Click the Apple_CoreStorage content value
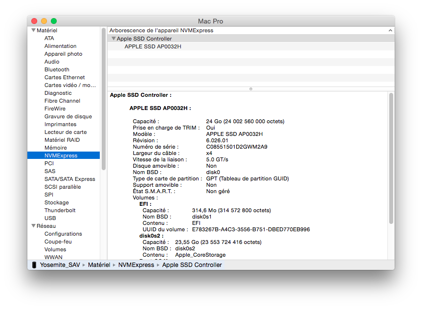Viewport: 422px width, 309px height. click(200, 255)
